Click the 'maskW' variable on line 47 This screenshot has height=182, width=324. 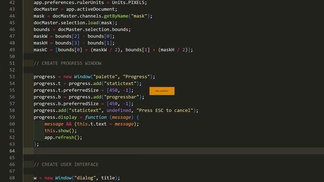click(x=40, y=36)
